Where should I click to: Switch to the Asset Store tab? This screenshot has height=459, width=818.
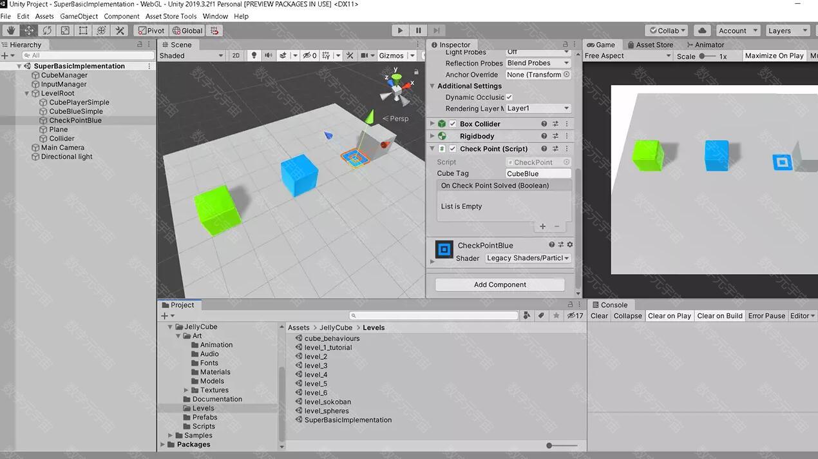pyautogui.click(x=650, y=44)
